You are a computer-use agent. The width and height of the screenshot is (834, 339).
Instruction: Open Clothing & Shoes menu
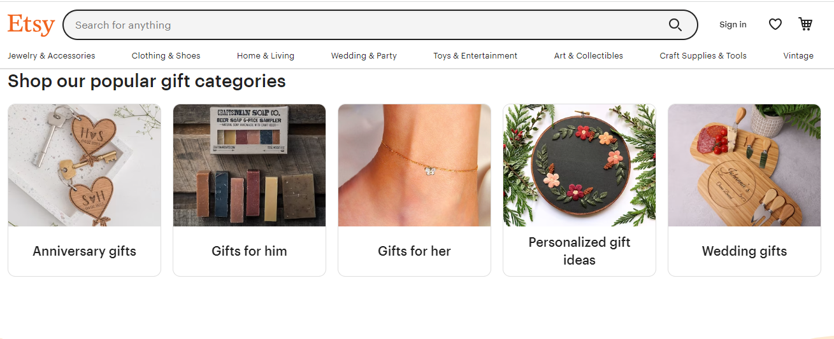166,56
